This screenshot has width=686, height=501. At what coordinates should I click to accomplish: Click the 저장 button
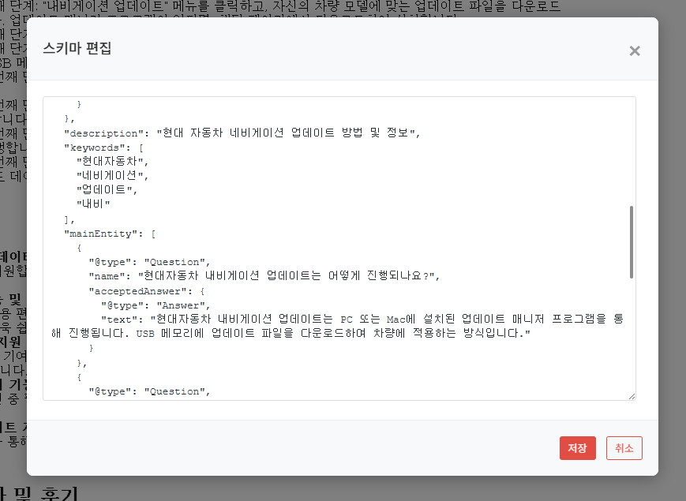(x=577, y=448)
